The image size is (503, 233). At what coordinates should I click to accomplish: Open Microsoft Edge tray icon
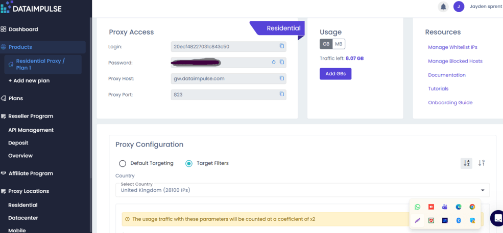(459, 207)
